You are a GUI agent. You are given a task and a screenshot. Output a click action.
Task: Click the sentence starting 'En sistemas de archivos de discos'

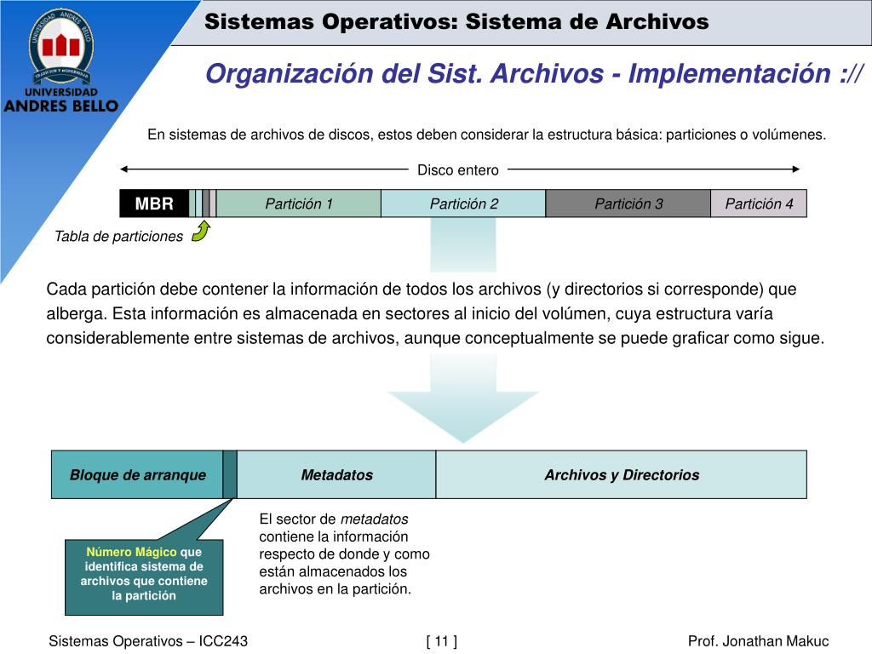pos(486,135)
